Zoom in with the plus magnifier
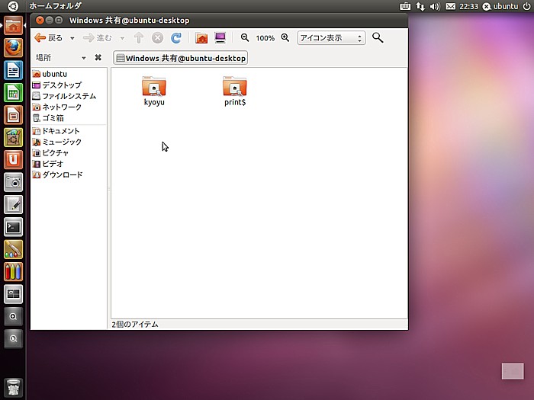 click(x=285, y=38)
